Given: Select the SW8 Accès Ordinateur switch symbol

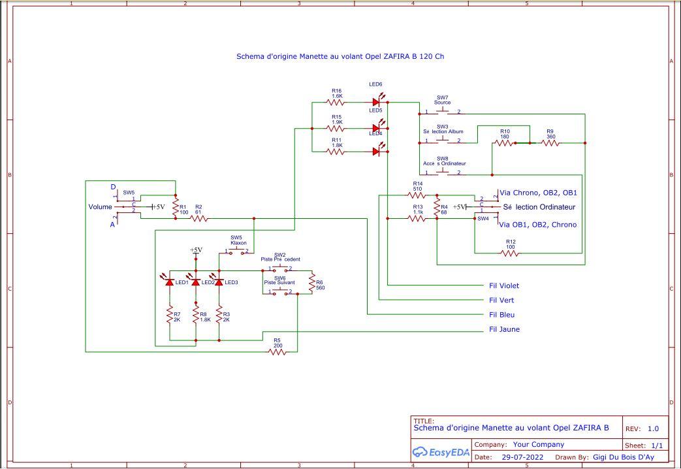Looking at the screenshot, I should click(442, 172).
